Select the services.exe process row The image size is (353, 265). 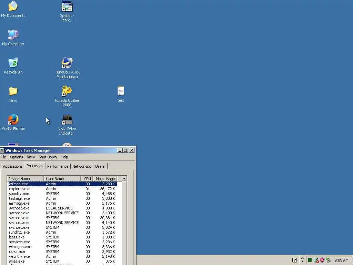click(x=62, y=242)
